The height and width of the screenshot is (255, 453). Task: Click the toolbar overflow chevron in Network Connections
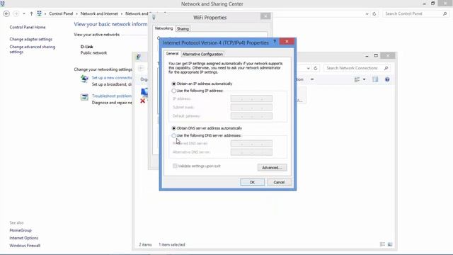tap(312, 79)
